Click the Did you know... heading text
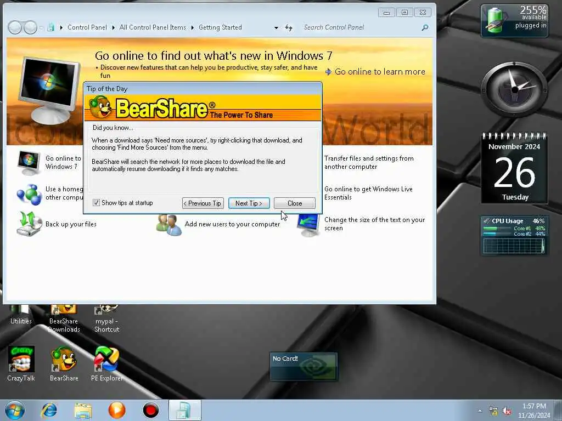562x421 pixels. coord(113,127)
